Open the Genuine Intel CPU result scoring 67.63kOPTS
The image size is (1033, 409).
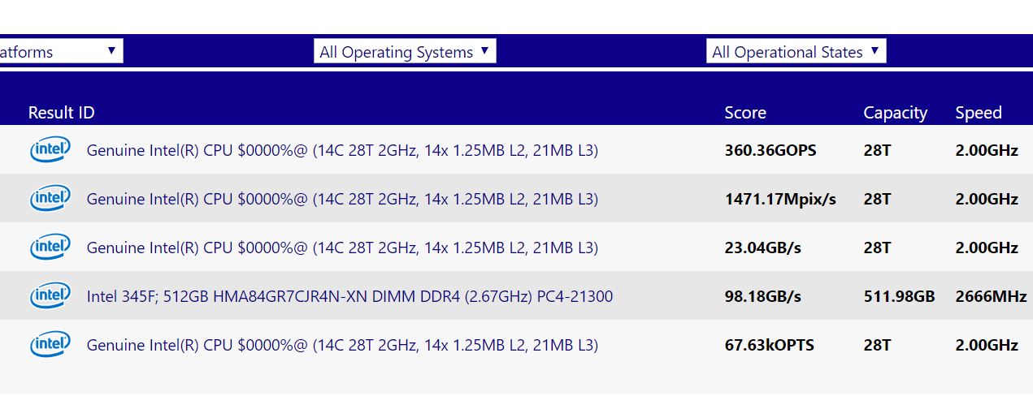(342, 345)
